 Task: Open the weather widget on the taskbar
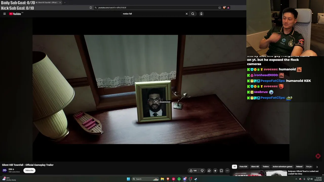pos(10,179)
